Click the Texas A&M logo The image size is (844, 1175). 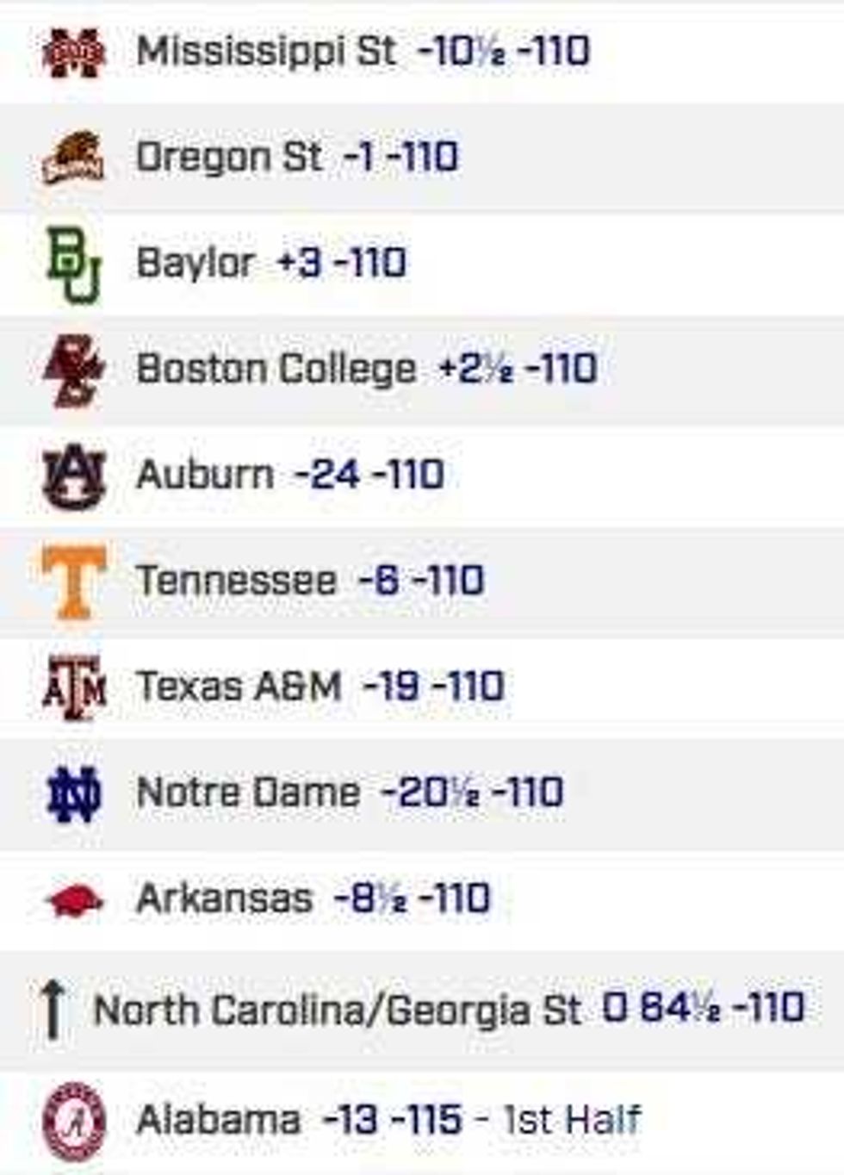(74, 687)
